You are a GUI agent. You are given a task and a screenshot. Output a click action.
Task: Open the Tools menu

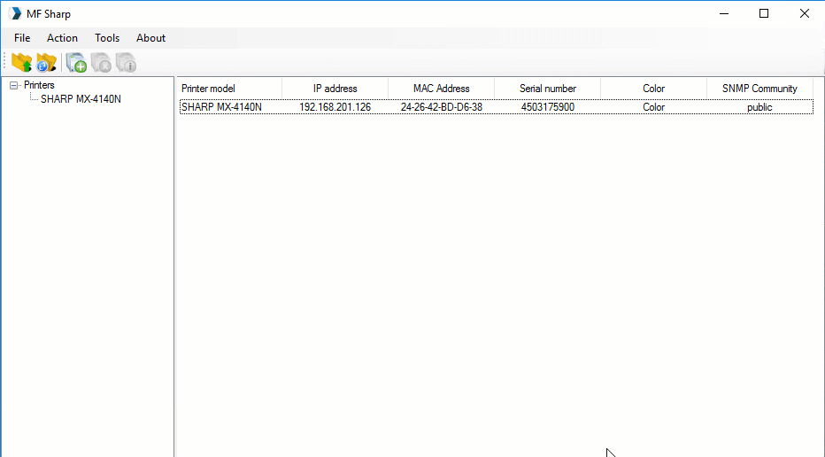[x=107, y=38]
